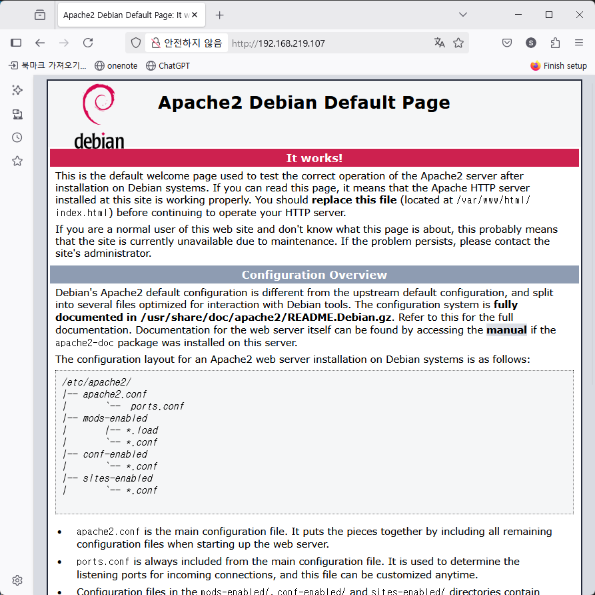List all tabs dropdown
The height and width of the screenshot is (595, 595).
click(x=462, y=15)
